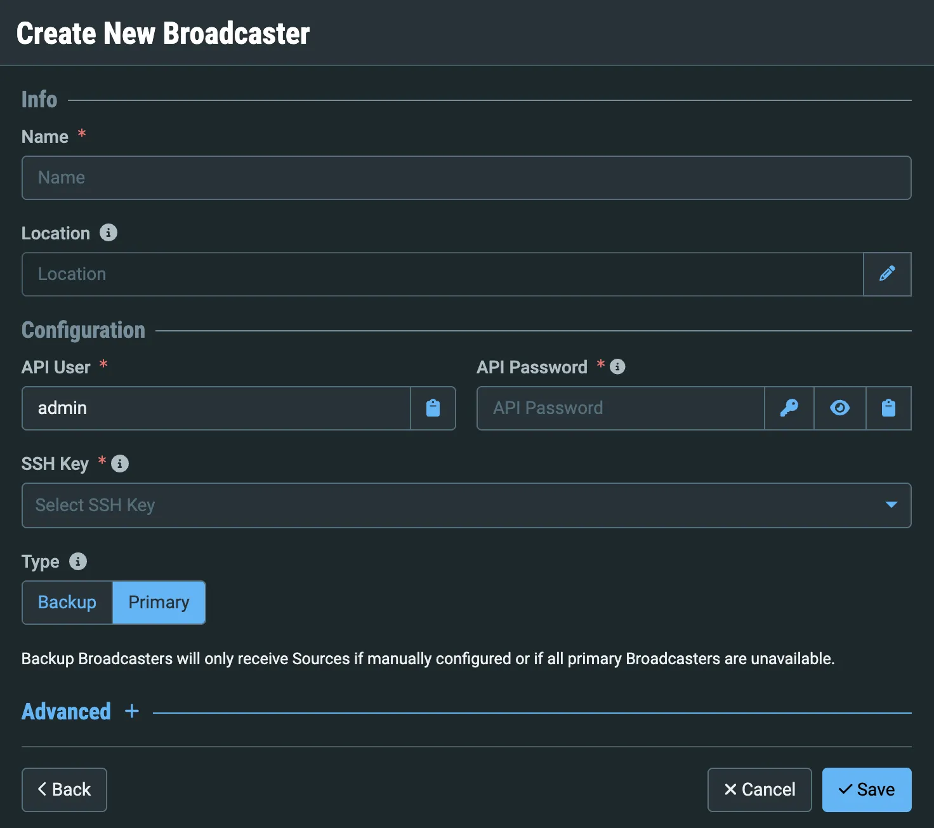Click the Save button
934x828 pixels.
pyautogui.click(x=867, y=790)
